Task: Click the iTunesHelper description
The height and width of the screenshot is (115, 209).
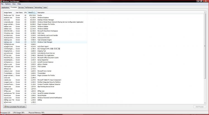Action: [x=42, y=73]
